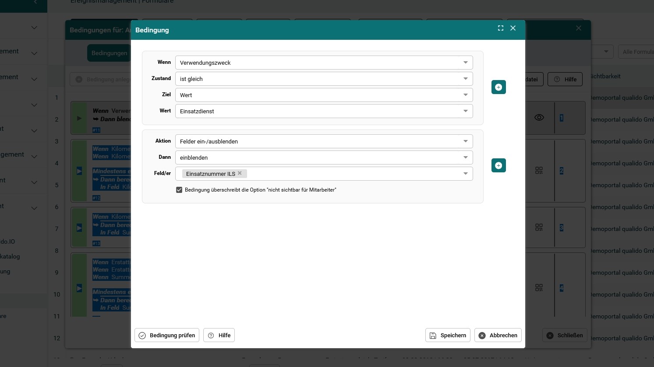The width and height of the screenshot is (654, 367).
Task: Click the QR grid icon of condition 2
Action: [539, 170]
